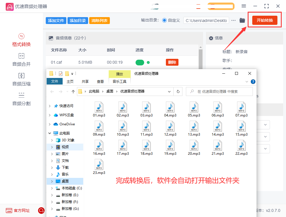Click the 信息 settings gear icon

[211, 38]
